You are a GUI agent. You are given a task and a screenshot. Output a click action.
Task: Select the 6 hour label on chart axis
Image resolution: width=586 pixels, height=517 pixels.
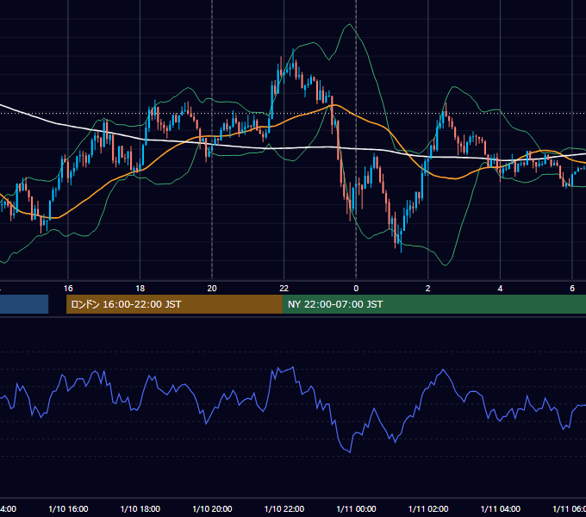(572, 289)
